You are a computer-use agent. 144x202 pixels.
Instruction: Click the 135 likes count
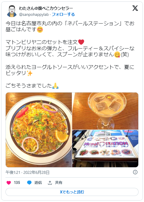pos(17,183)
